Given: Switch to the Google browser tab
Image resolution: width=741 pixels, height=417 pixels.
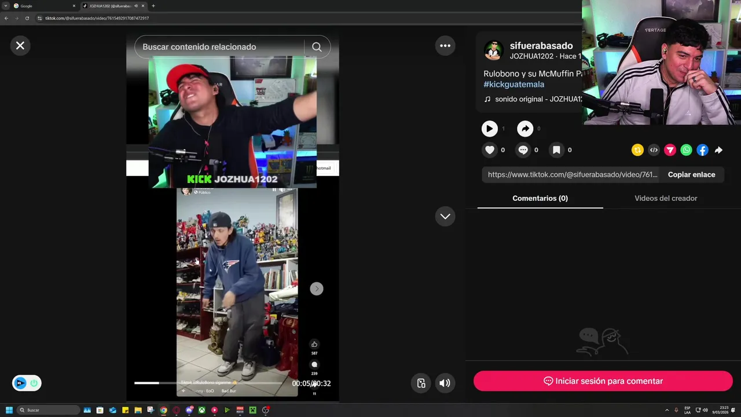Looking at the screenshot, I should click(x=43, y=6).
